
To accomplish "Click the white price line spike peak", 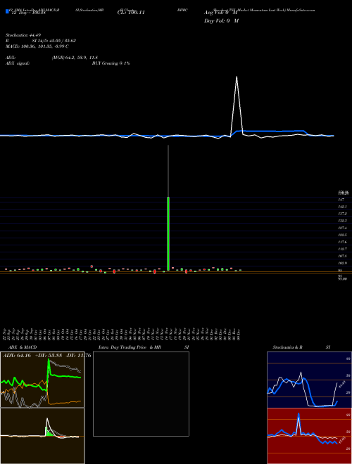I will [237, 77].
